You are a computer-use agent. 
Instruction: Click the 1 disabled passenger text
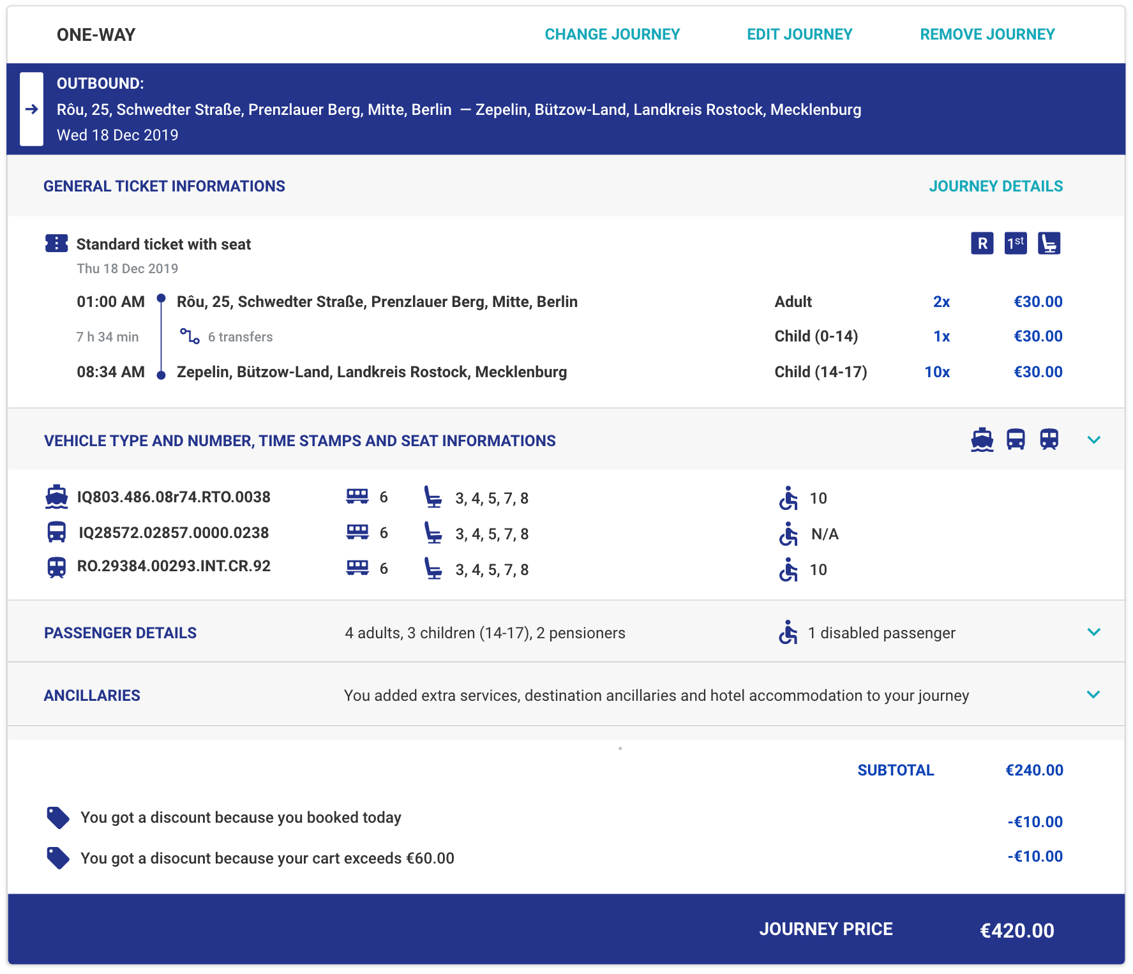882,633
